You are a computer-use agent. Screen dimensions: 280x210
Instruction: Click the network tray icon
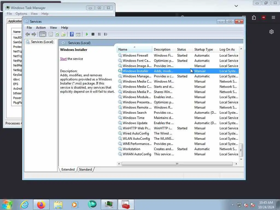[x=239, y=205]
